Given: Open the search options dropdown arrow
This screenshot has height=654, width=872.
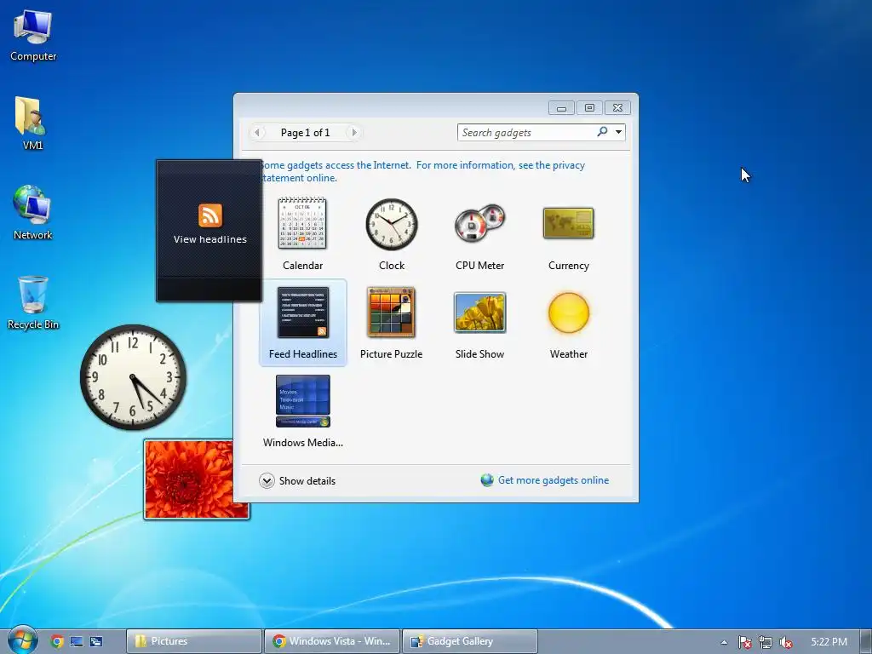Looking at the screenshot, I should [x=618, y=132].
